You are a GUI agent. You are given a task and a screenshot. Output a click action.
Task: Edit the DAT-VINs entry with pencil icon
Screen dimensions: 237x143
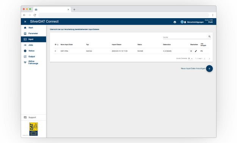click(x=196, y=51)
